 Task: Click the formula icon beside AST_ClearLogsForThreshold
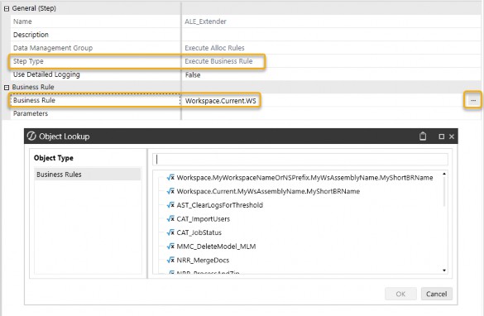coord(170,205)
